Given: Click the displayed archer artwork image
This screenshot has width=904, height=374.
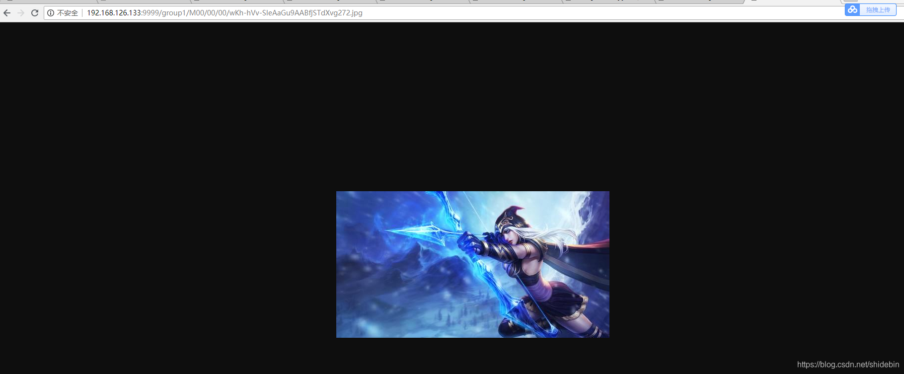Looking at the screenshot, I should click(x=473, y=264).
